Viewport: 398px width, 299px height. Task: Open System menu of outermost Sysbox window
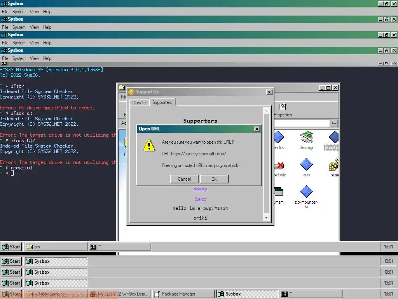tap(19, 12)
